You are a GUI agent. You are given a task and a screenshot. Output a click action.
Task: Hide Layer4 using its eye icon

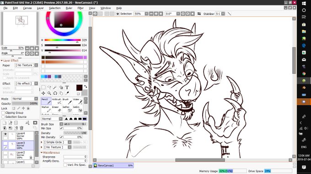tap(5, 134)
